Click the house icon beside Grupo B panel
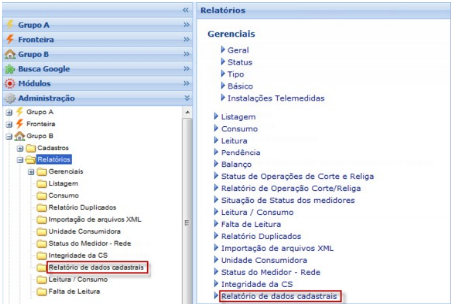The image size is (454, 307). coord(10,55)
